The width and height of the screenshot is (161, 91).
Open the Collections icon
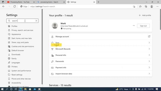tap(146, 7)
